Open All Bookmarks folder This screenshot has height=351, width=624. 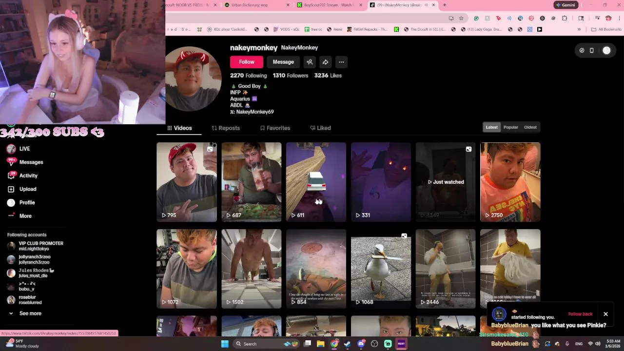[606, 29]
